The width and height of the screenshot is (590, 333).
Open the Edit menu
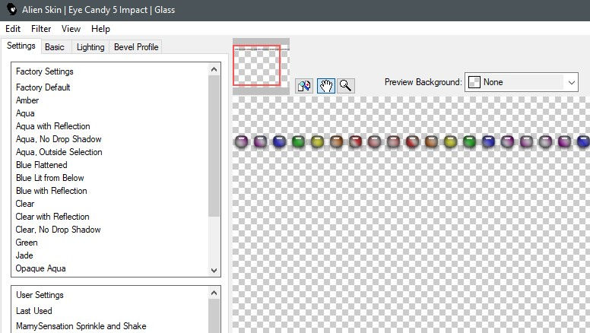click(x=13, y=29)
